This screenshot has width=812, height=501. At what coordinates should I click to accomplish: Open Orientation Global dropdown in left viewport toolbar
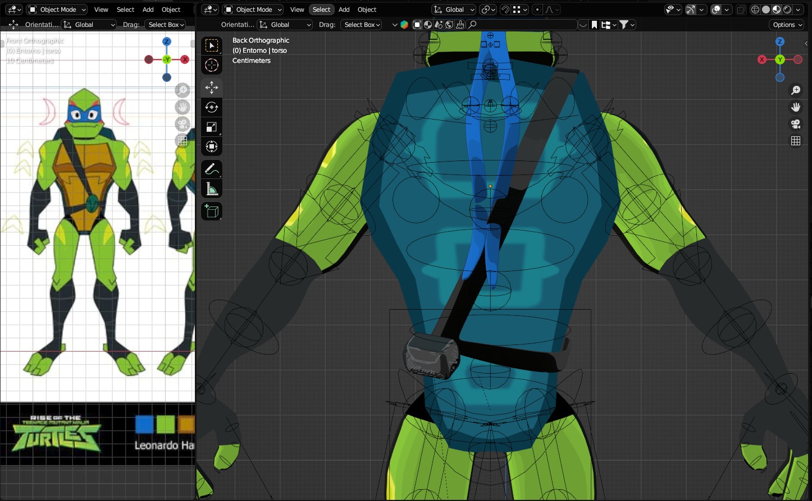[x=89, y=25]
